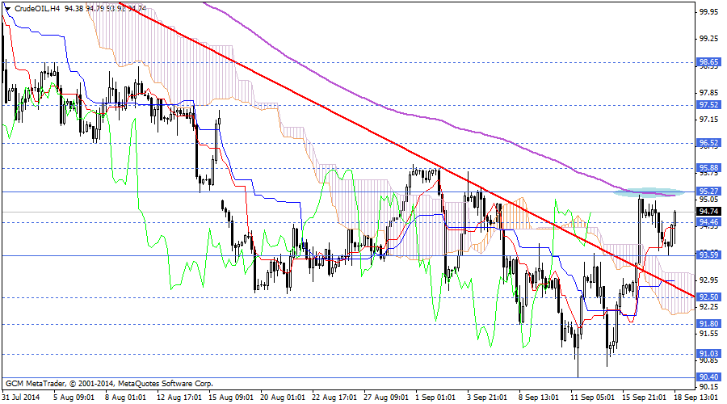Click the 31 Jul 2014 date label

[x=22, y=397]
